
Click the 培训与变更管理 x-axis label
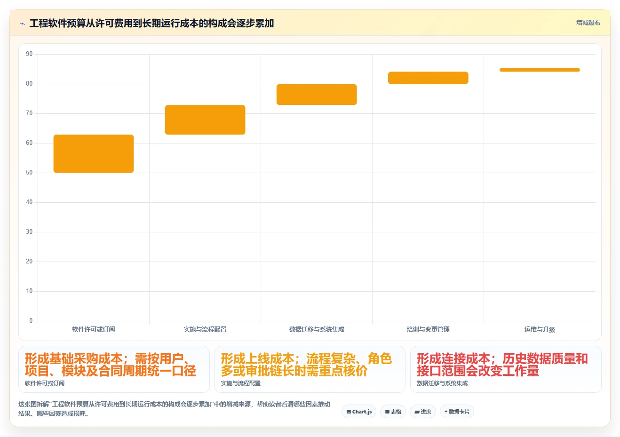click(x=428, y=329)
